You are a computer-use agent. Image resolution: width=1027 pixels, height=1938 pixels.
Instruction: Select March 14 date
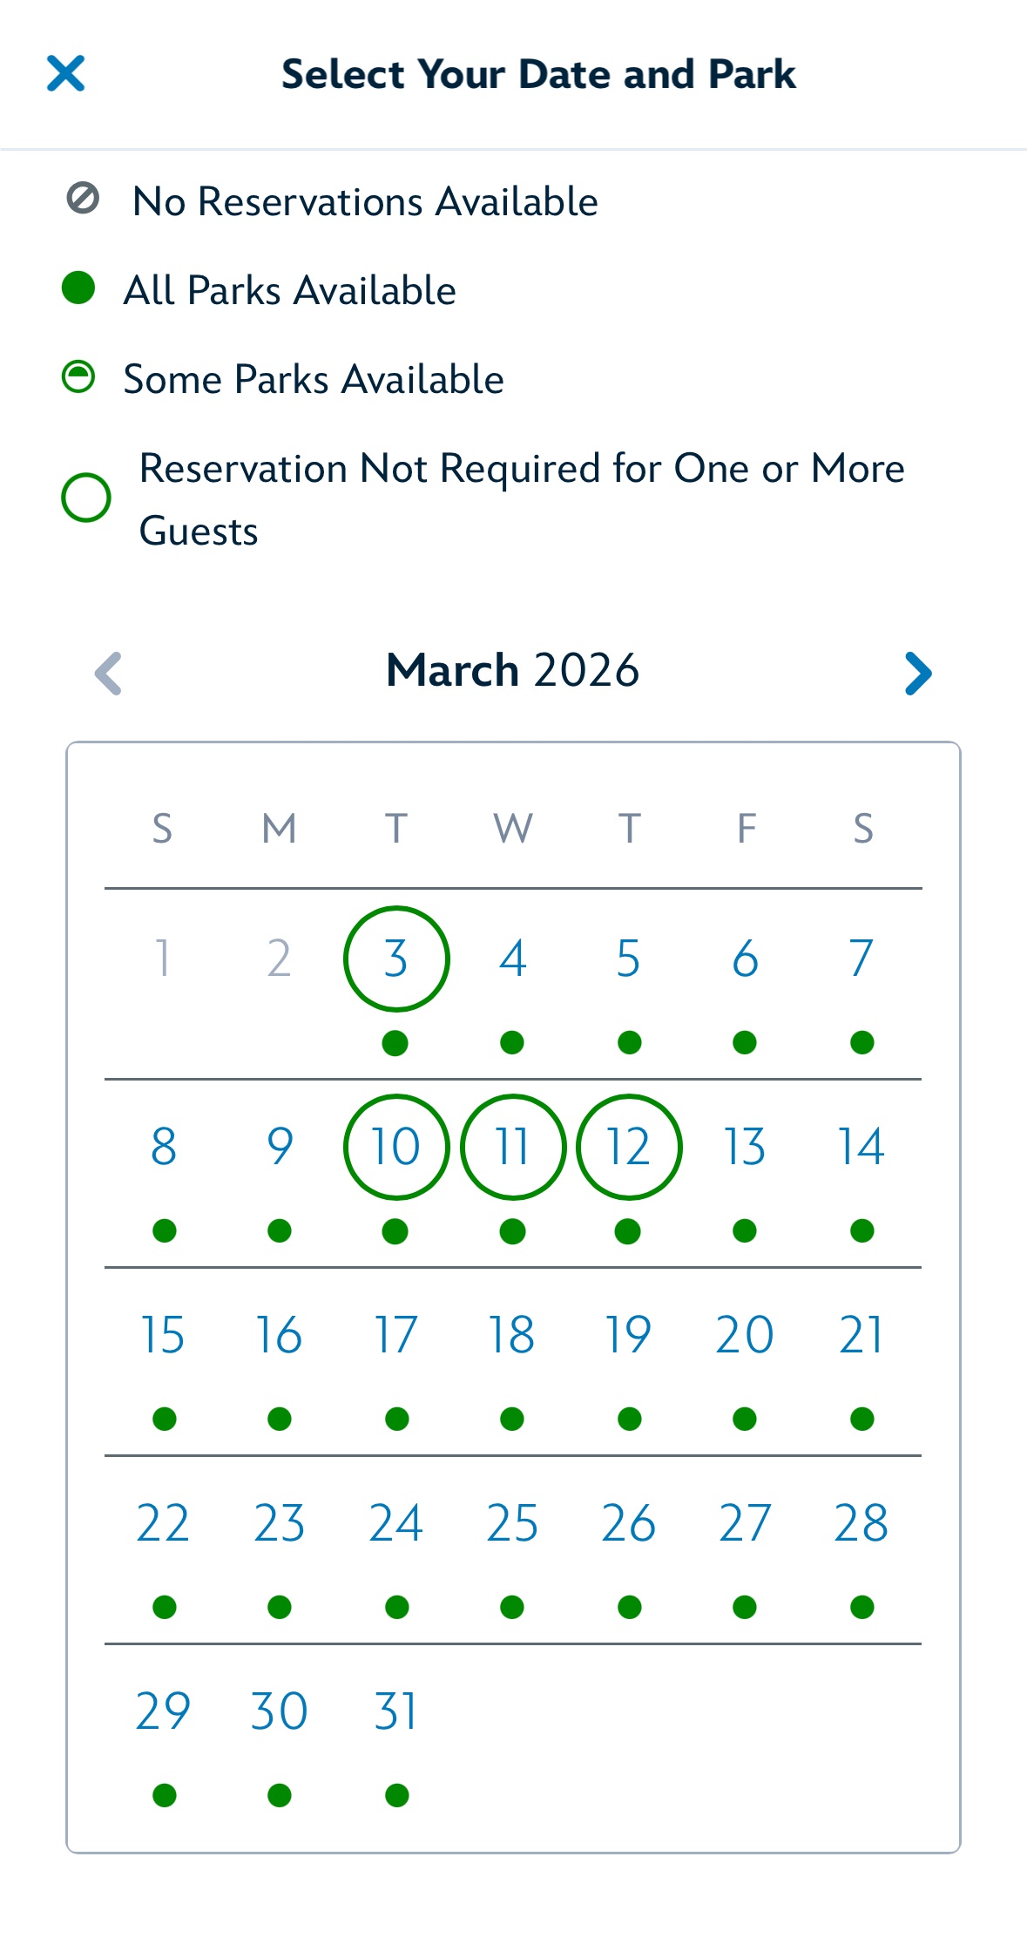[x=861, y=1147]
